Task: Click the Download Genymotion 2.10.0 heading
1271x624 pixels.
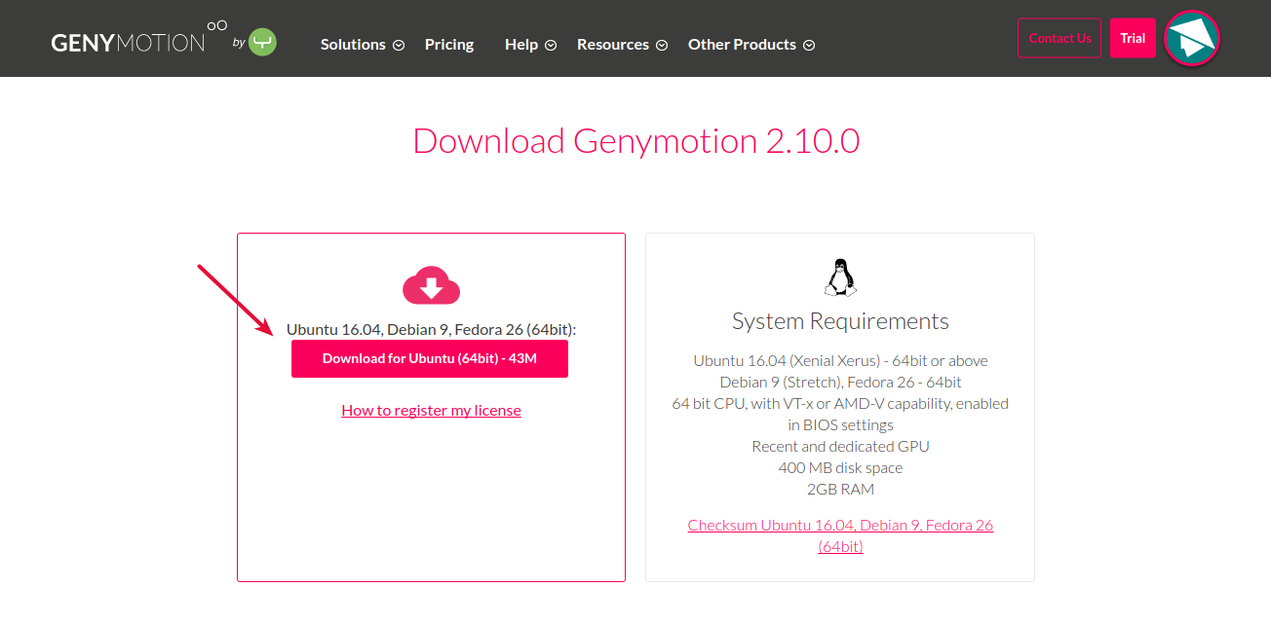Action: [635, 141]
